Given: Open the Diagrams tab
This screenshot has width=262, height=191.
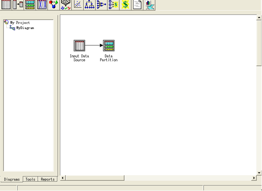Looking at the screenshot, I should tap(12, 179).
